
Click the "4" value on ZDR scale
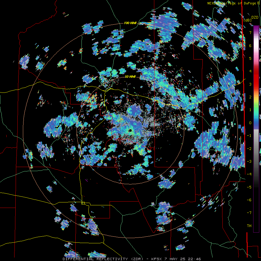coord(250,71)
